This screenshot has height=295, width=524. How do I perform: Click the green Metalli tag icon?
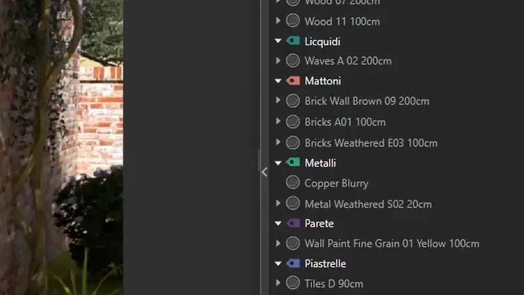[293, 163]
